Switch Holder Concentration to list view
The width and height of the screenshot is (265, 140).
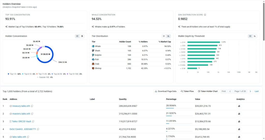pyautogui.click(x=77, y=36)
